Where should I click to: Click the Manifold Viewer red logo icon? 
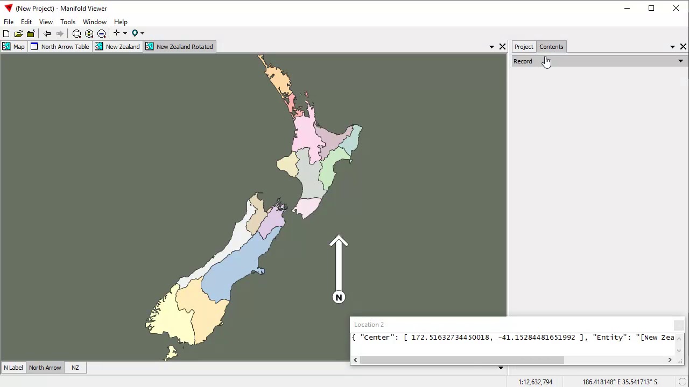click(x=8, y=9)
